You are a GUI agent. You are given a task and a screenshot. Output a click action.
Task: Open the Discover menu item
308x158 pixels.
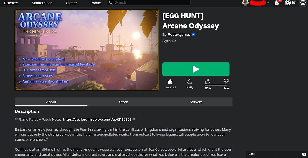[11, 3]
